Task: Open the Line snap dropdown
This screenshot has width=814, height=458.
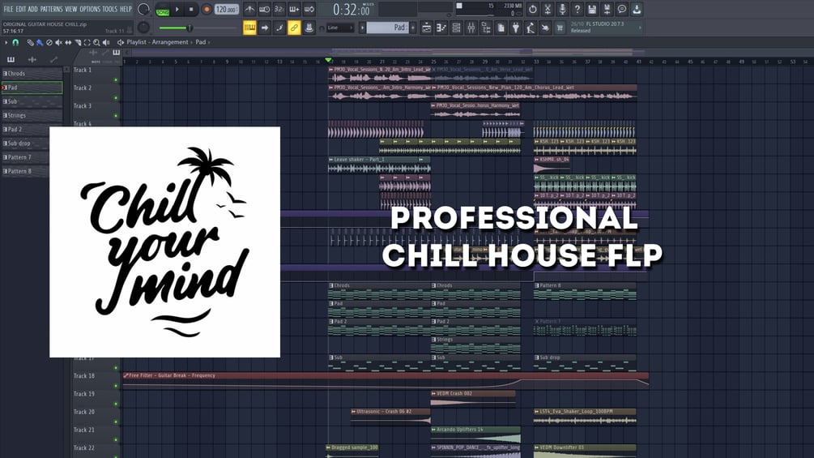Action: 340,28
